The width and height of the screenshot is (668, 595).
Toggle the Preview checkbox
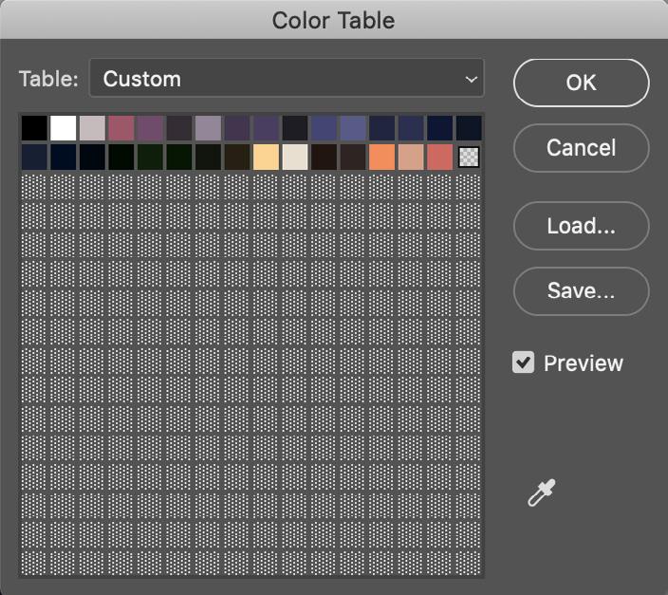(523, 363)
